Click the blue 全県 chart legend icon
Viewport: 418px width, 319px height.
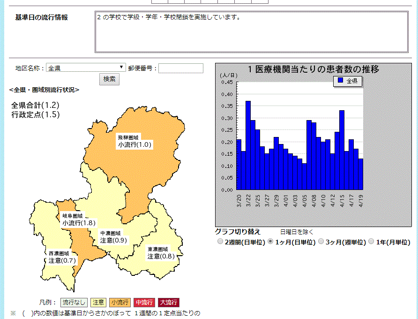[341, 81]
